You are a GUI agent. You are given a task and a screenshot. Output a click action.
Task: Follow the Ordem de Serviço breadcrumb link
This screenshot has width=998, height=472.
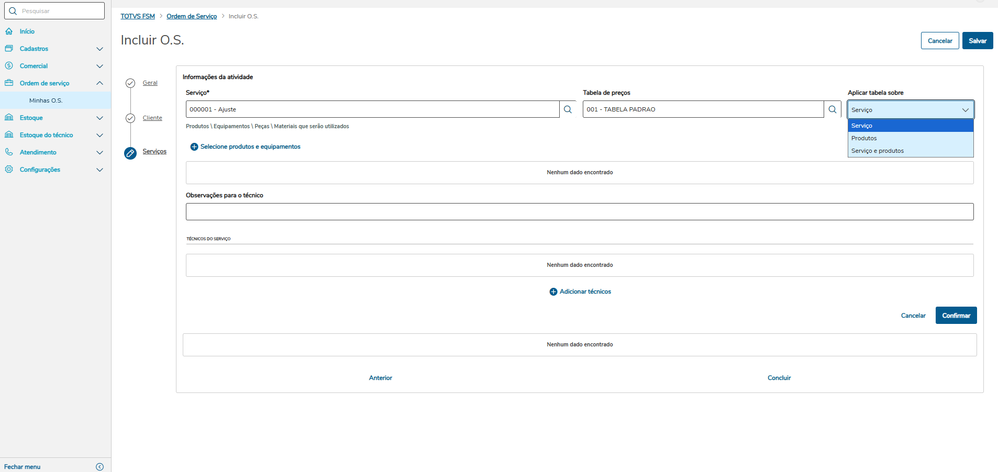tap(192, 16)
